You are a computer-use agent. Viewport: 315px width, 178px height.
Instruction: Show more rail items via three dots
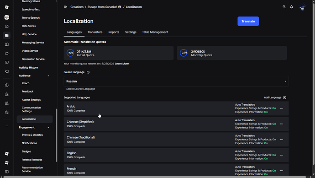pos(7,126)
